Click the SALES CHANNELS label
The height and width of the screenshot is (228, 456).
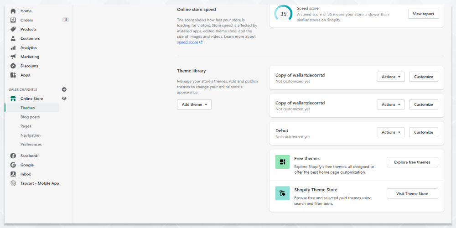pos(23,89)
